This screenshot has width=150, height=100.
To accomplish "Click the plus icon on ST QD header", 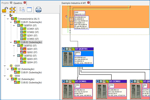I will pyautogui.click(x=131, y=81).
